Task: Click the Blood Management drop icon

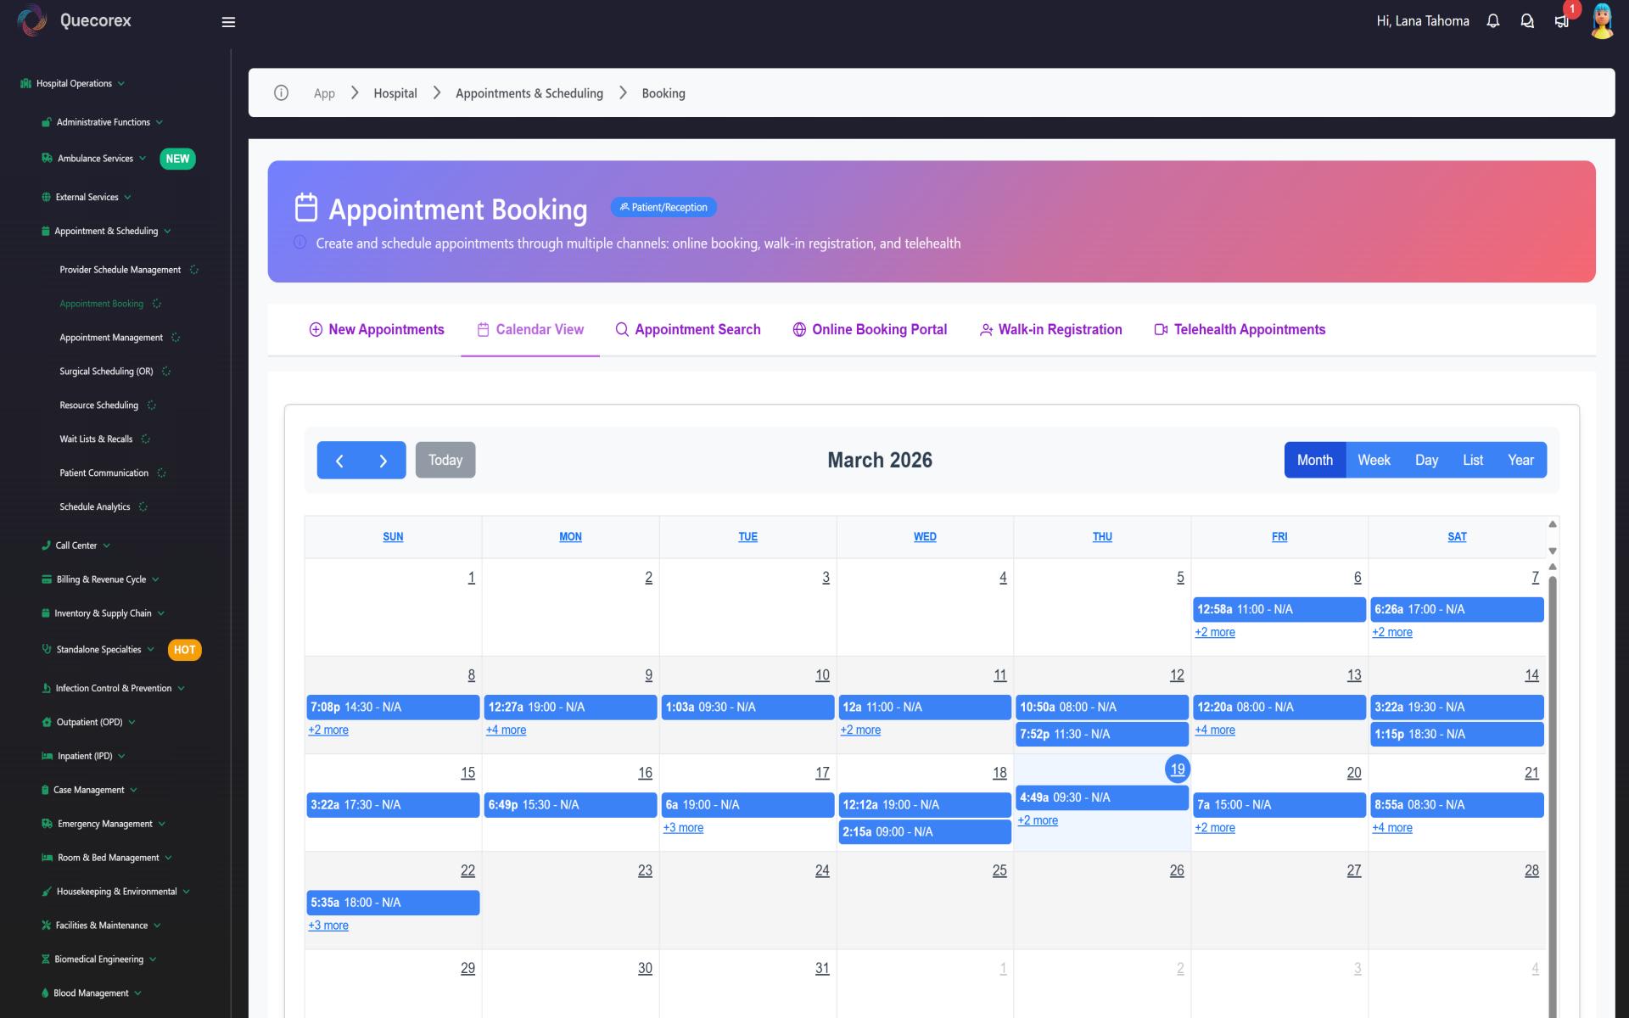Action: point(45,993)
